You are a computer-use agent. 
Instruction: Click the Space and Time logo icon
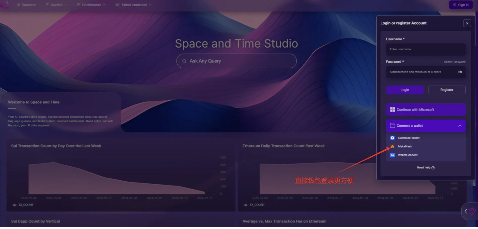tap(5, 5)
